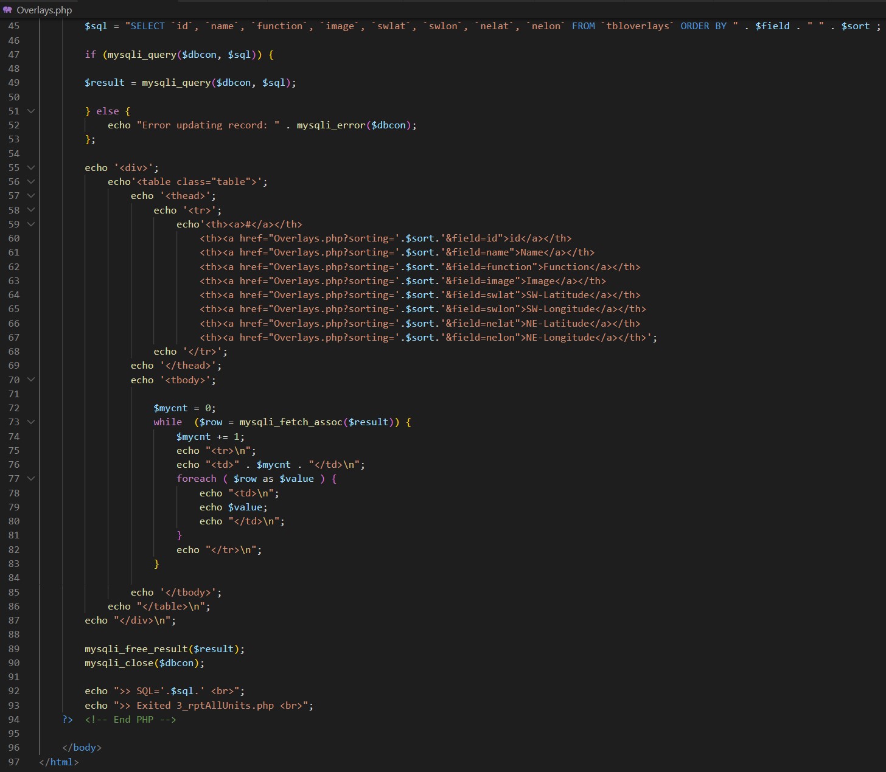Collapse the while loop at line 73
This screenshot has height=772, width=886.
pyautogui.click(x=31, y=422)
